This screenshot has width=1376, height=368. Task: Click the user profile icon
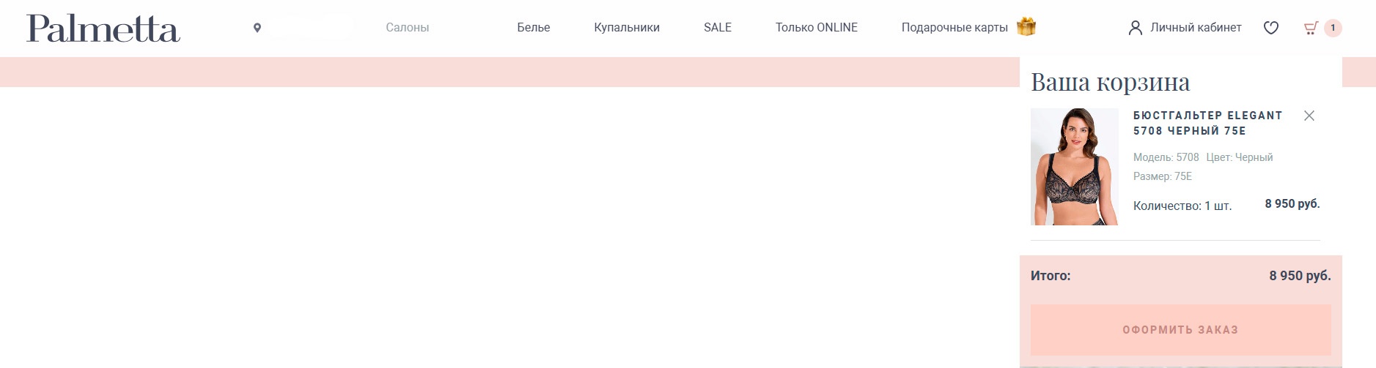(1135, 28)
